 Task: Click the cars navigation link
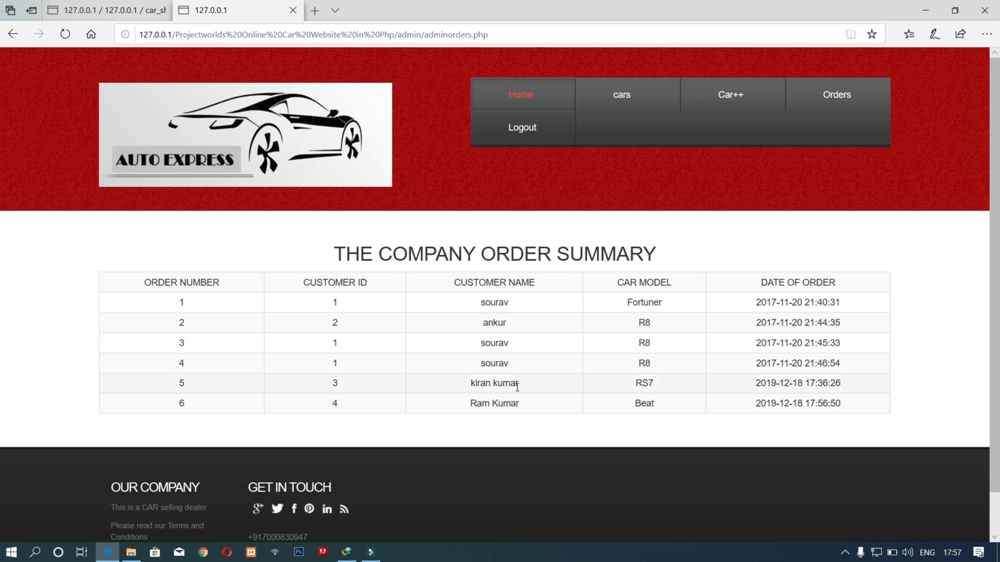(621, 95)
